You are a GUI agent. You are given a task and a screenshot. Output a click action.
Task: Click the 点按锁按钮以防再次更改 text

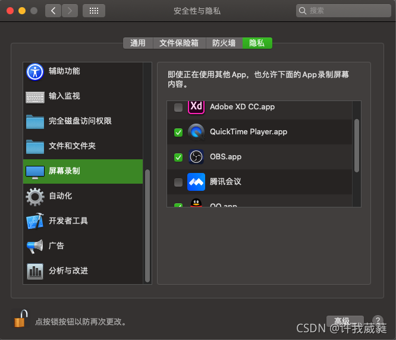pyautogui.click(x=80, y=322)
